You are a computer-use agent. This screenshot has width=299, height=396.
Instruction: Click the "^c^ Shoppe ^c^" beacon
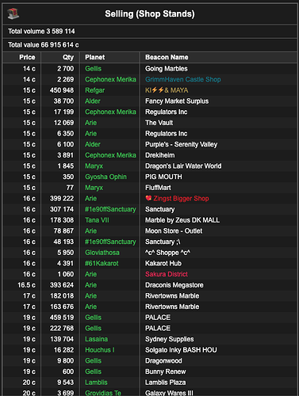pos(167,253)
